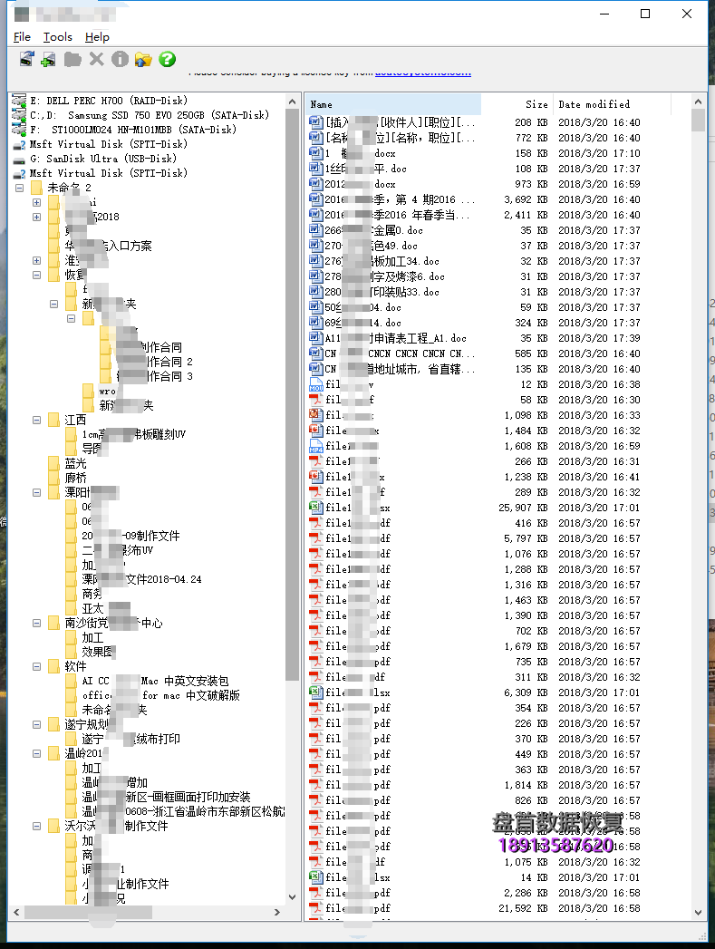Collapse the 温岭 folder node
Viewport: 715px width, 949px height.
[x=37, y=753]
